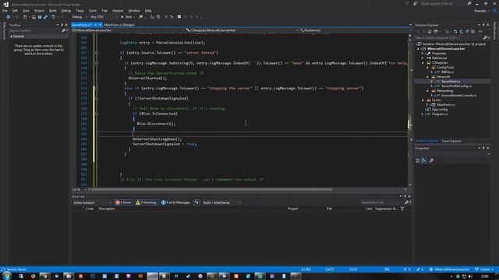
Task: Collapse the CSharpLibs folder
Action: pos(423,63)
